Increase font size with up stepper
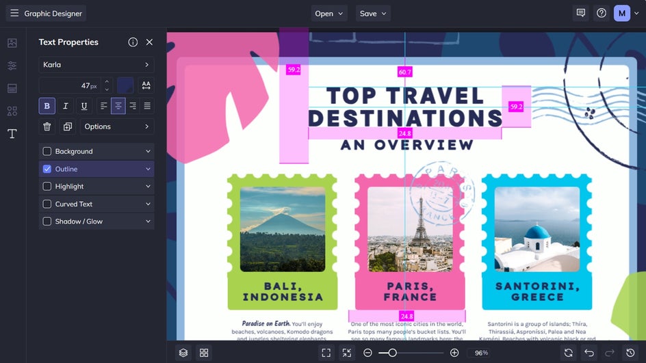This screenshot has height=363, width=646. [x=107, y=81]
